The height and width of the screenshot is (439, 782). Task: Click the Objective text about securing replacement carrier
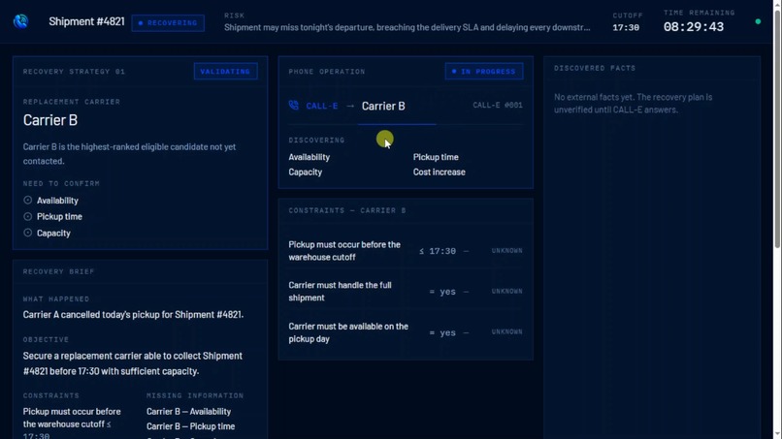(x=133, y=363)
